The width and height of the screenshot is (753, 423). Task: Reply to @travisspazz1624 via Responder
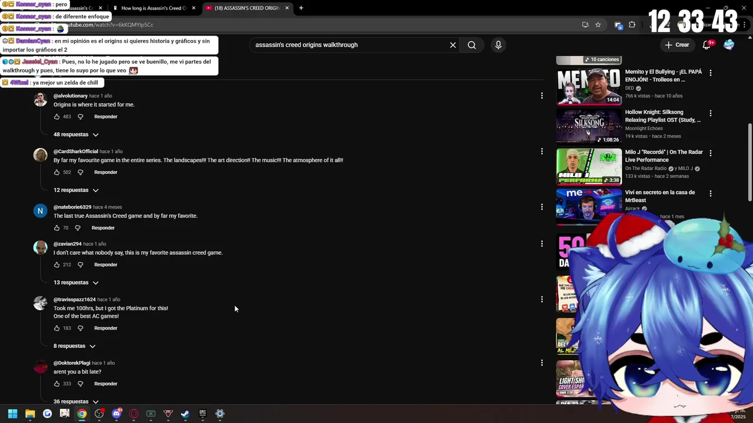coord(106,328)
